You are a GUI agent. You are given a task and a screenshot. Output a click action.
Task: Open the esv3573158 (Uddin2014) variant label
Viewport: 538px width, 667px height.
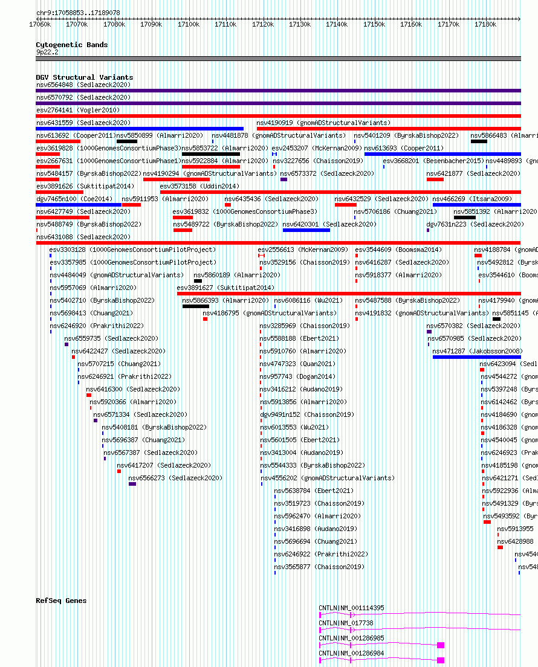(199, 186)
